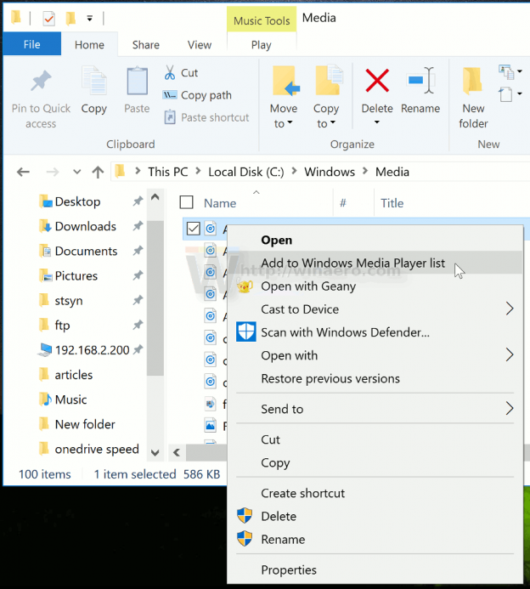Click the Properties quick access toolbar icon

pos(48,18)
